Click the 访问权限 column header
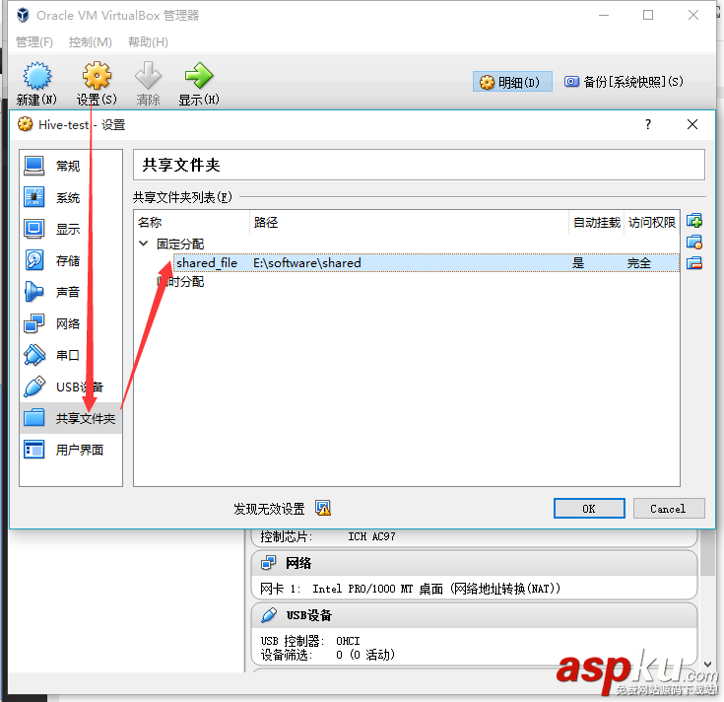The width and height of the screenshot is (724, 702). pyautogui.click(x=651, y=222)
